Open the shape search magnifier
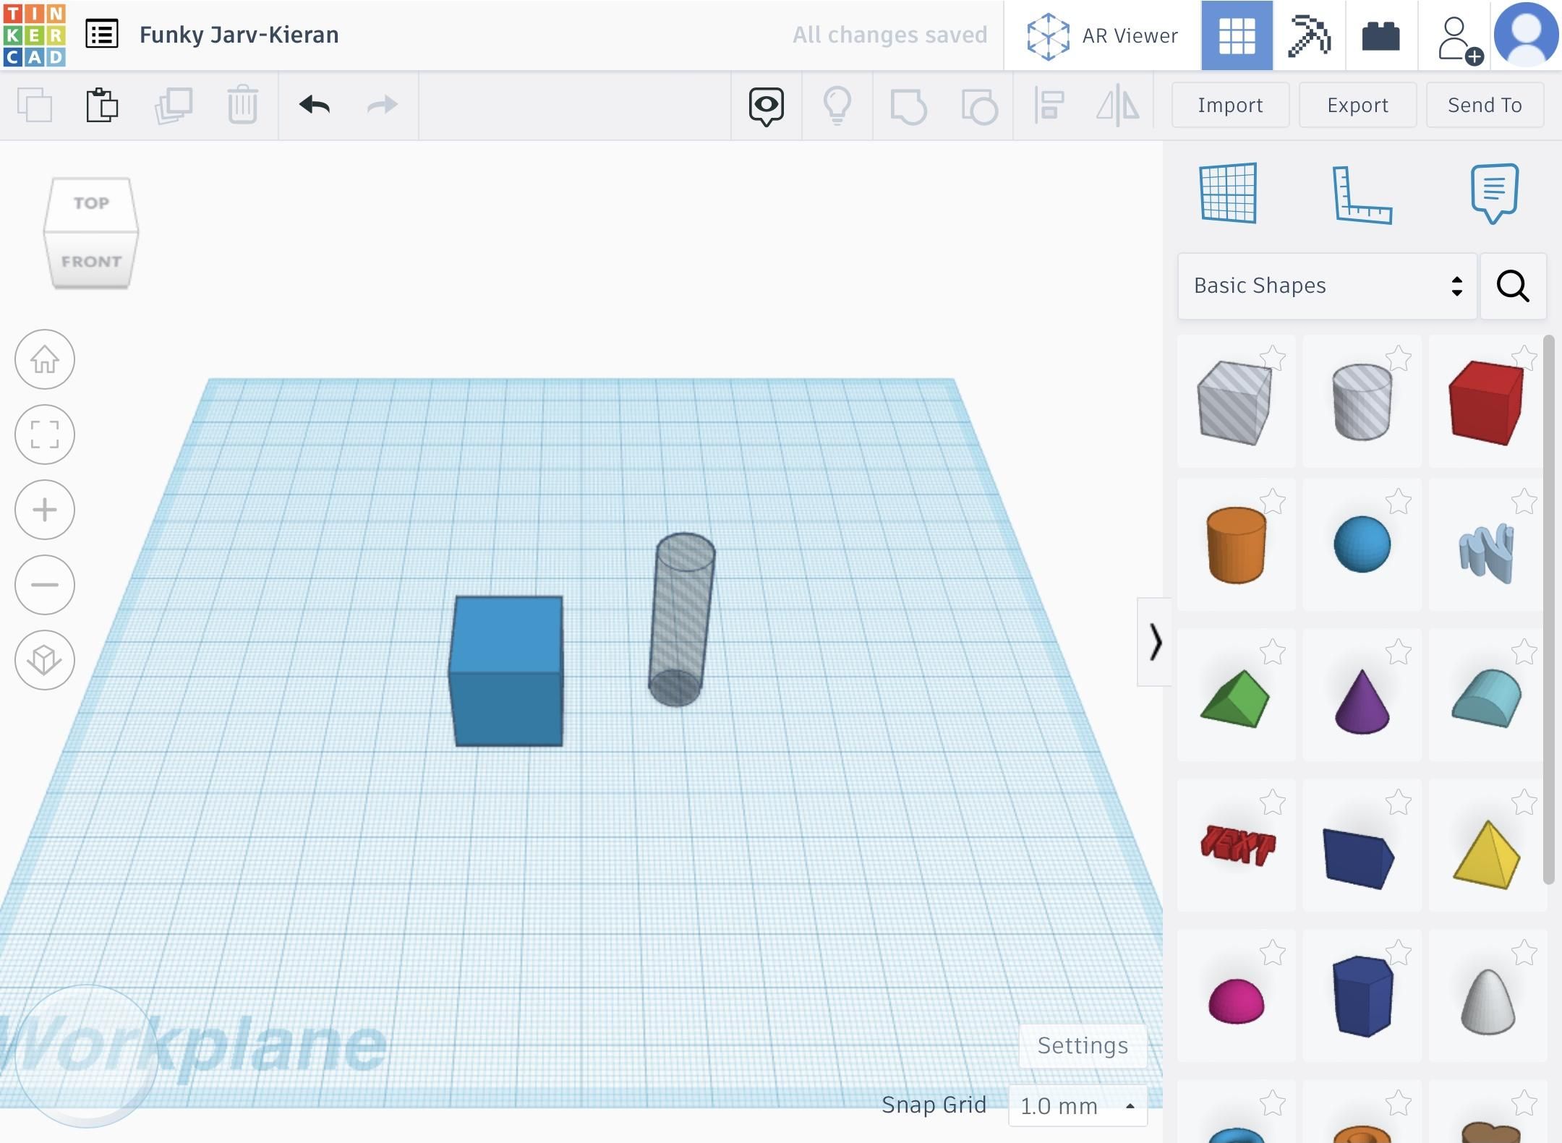 [x=1512, y=286]
